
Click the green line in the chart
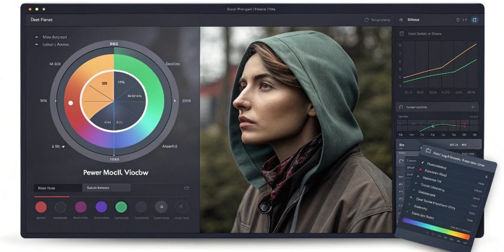pos(453,72)
